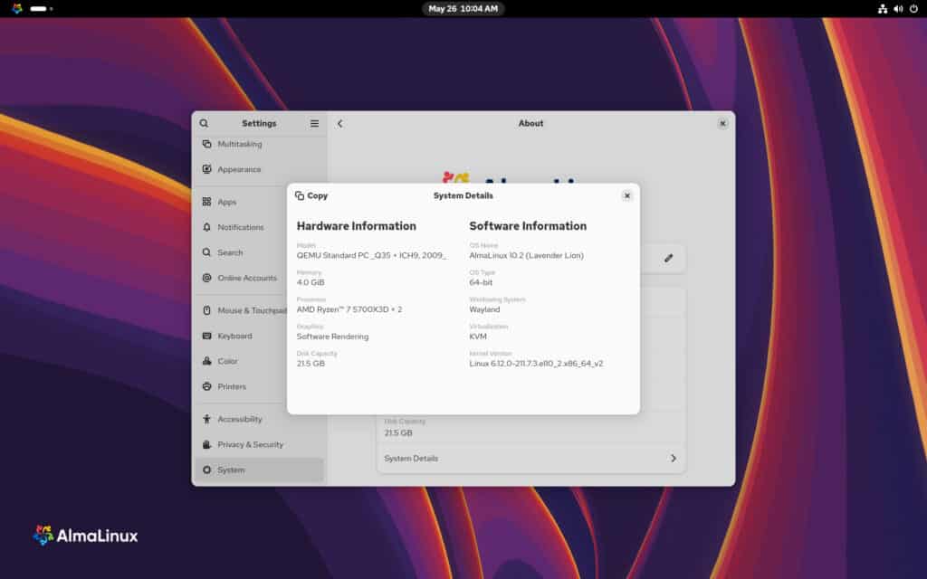This screenshot has height=579, width=927.
Task: Open the Multitasking settings page
Action: pyautogui.click(x=259, y=144)
